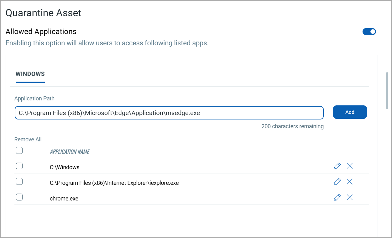Edit the chrome.exe entry

(x=337, y=197)
